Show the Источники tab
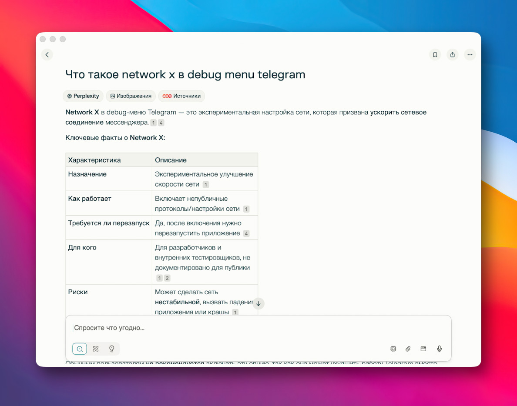The image size is (517, 406). point(181,96)
